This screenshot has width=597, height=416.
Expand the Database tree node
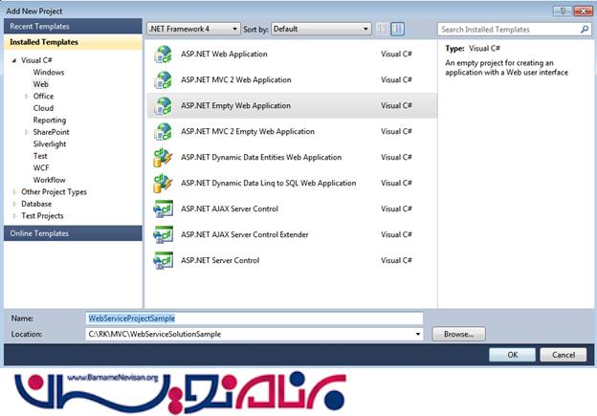[14, 204]
